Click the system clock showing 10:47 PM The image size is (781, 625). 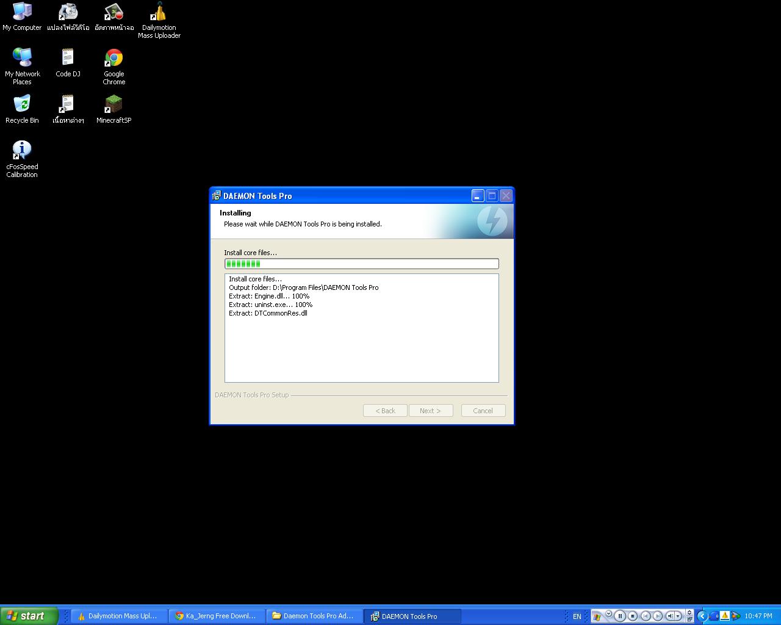(x=758, y=616)
